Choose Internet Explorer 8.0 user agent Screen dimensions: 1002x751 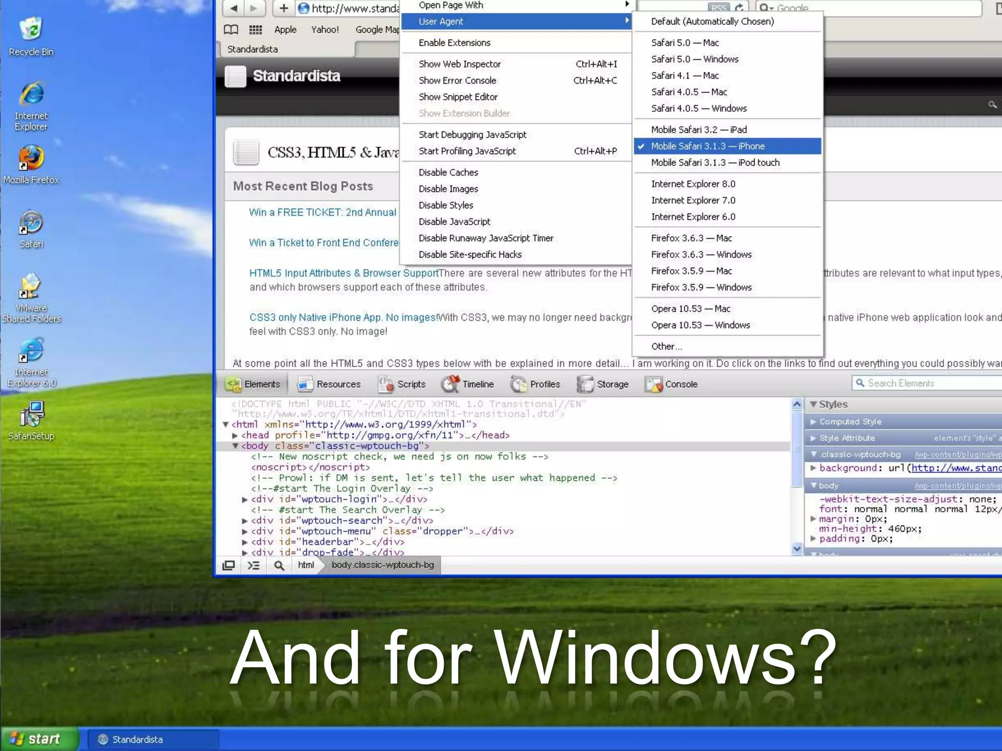pyautogui.click(x=728, y=184)
